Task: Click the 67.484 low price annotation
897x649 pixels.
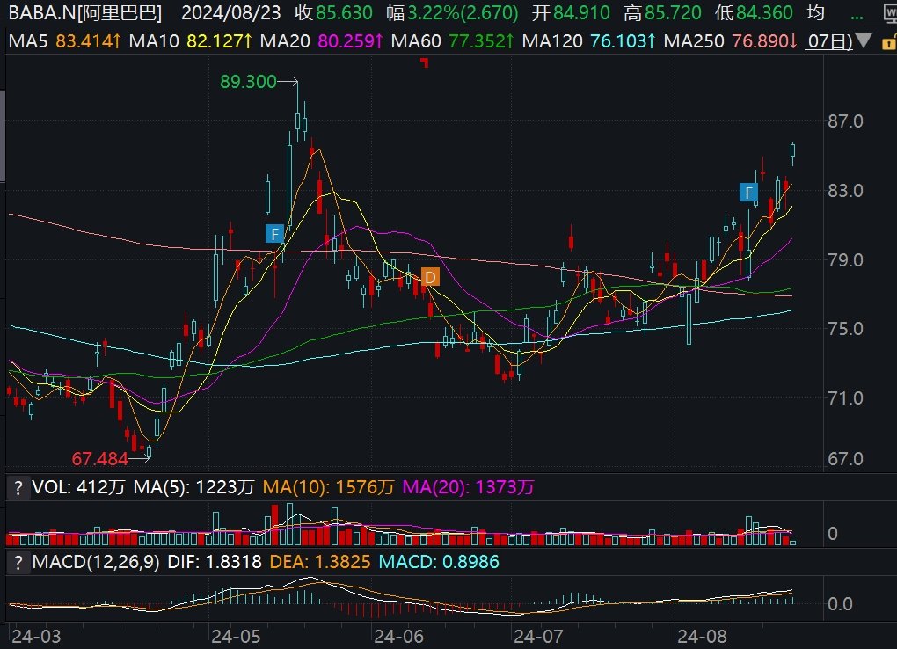Action: 99,458
